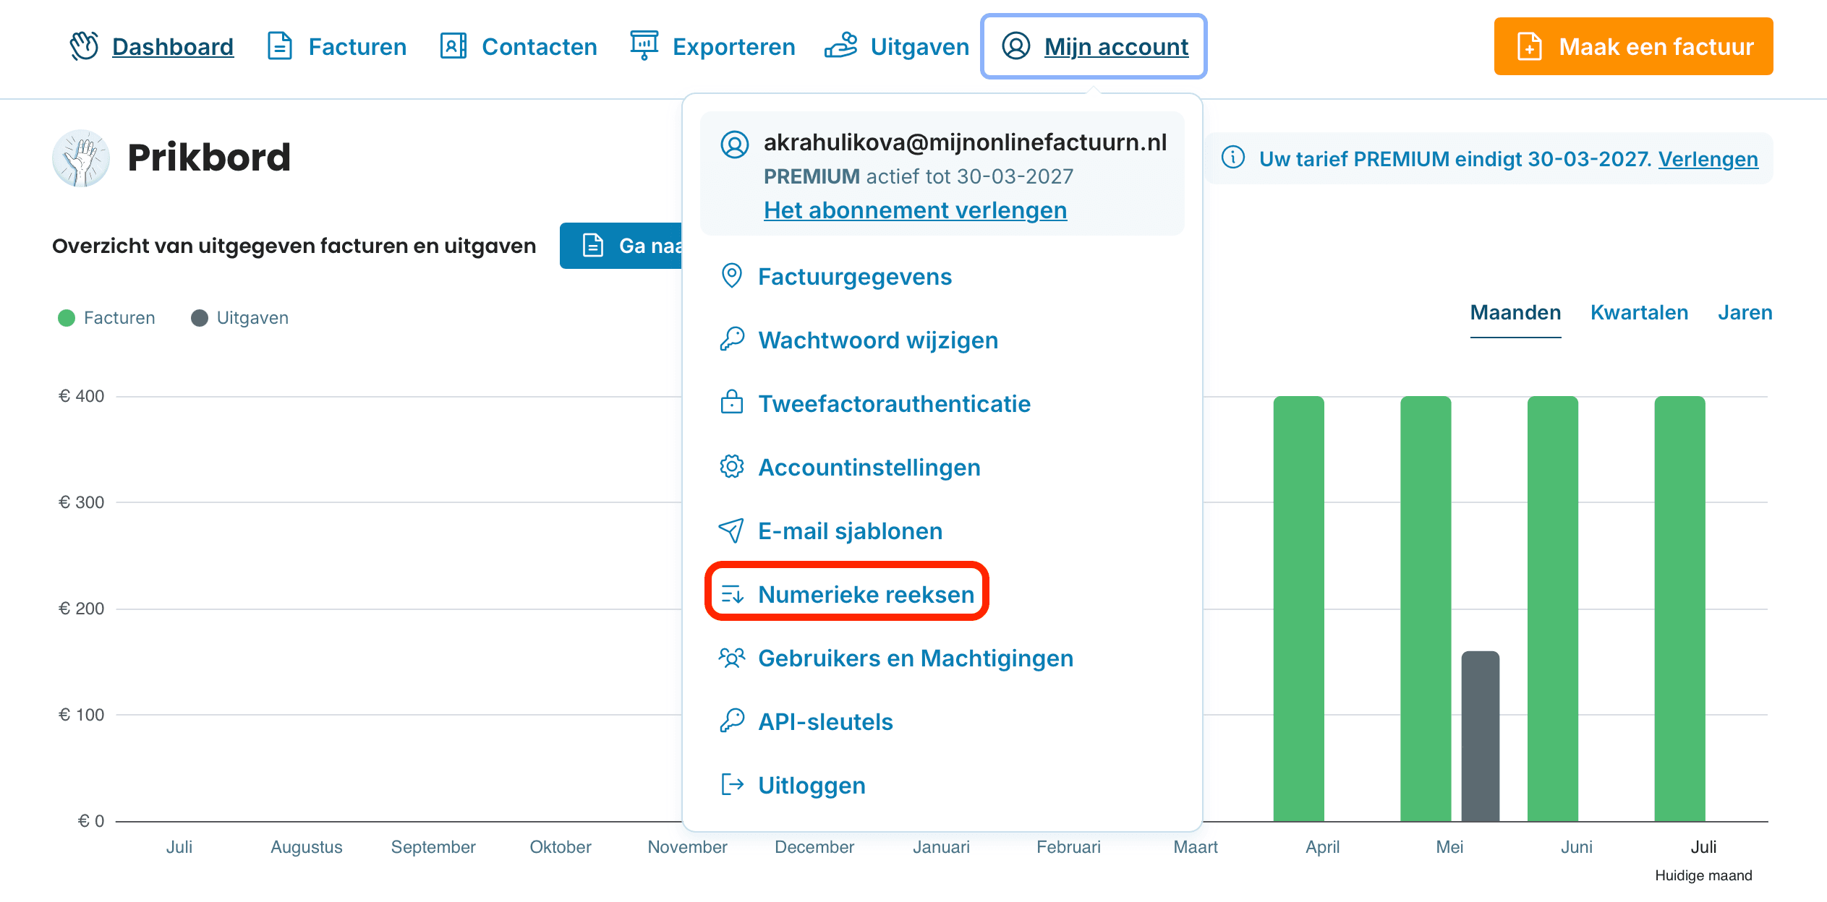Click the Accountinstellingen gear icon

pos(732,467)
